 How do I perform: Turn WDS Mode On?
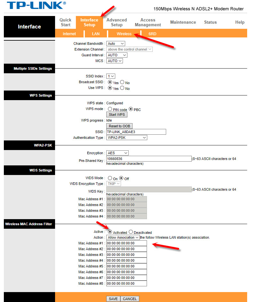(x=110, y=179)
